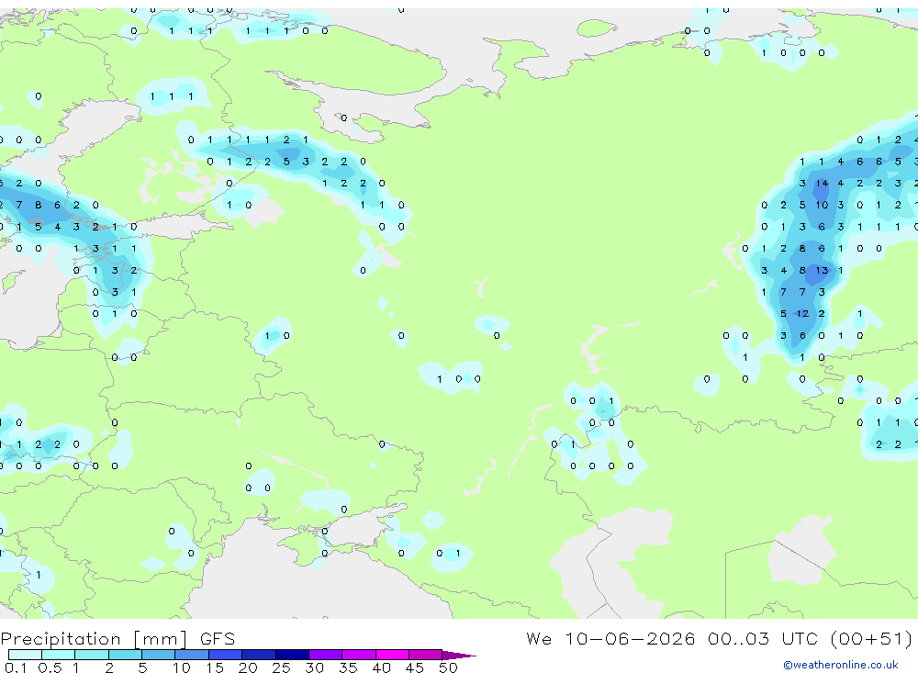This screenshot has height=673, width=918.
Task: Click the '14' precipitation value on the map
Action: click(x=822, y=184)
